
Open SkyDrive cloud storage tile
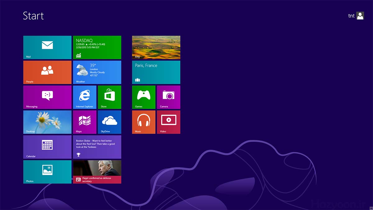pyautogui.click(x=109, y=122)
